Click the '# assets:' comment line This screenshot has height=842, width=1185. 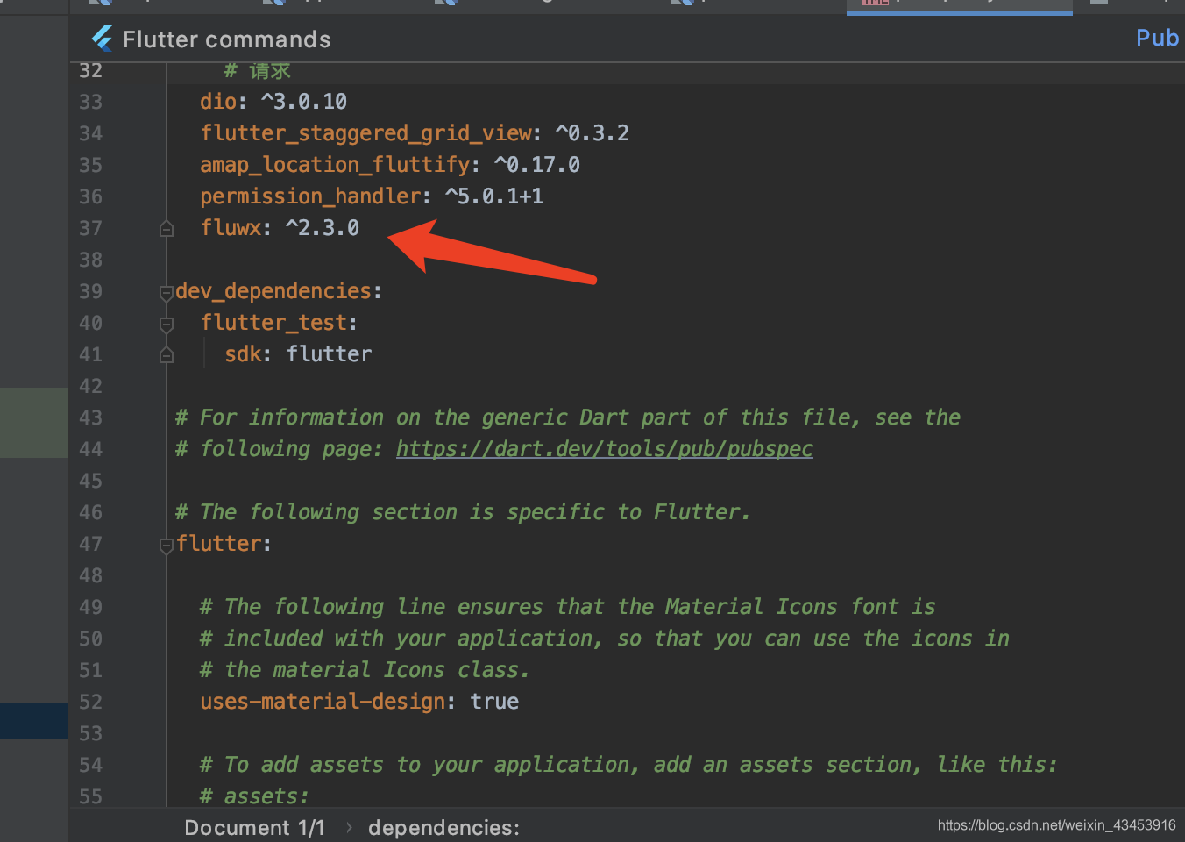click(254, 796)
